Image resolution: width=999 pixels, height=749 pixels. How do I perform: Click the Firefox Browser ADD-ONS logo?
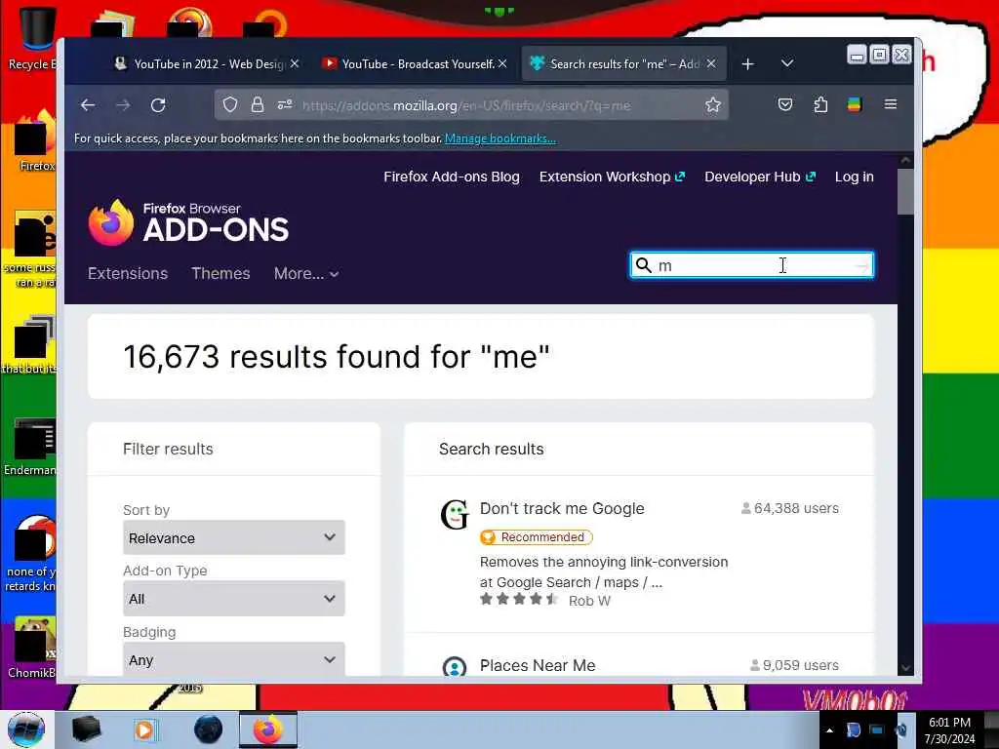[188, 222]
